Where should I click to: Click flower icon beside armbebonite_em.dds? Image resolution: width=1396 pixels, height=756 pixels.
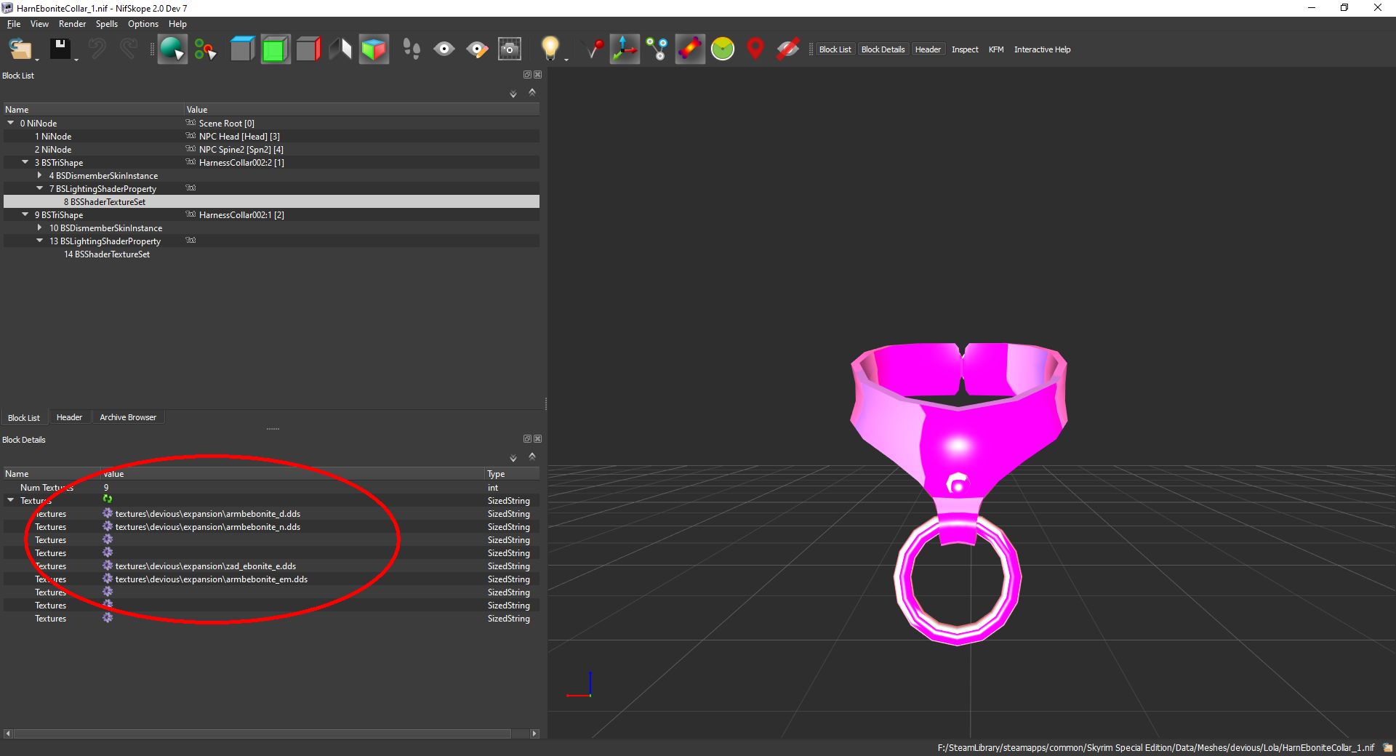coord(108,579)
